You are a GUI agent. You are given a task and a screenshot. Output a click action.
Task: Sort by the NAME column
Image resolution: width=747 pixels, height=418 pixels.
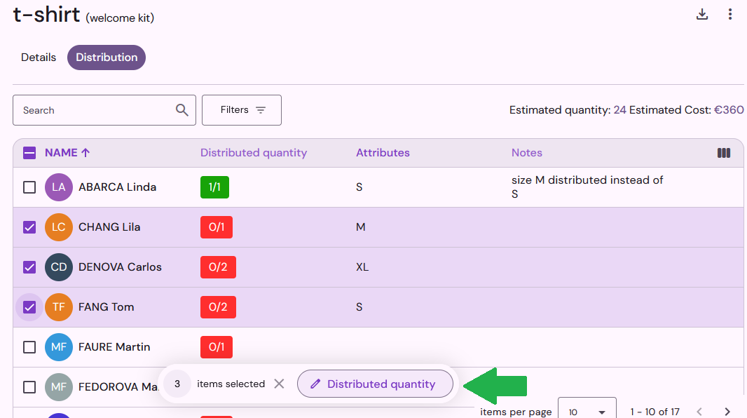pos(67,153)
